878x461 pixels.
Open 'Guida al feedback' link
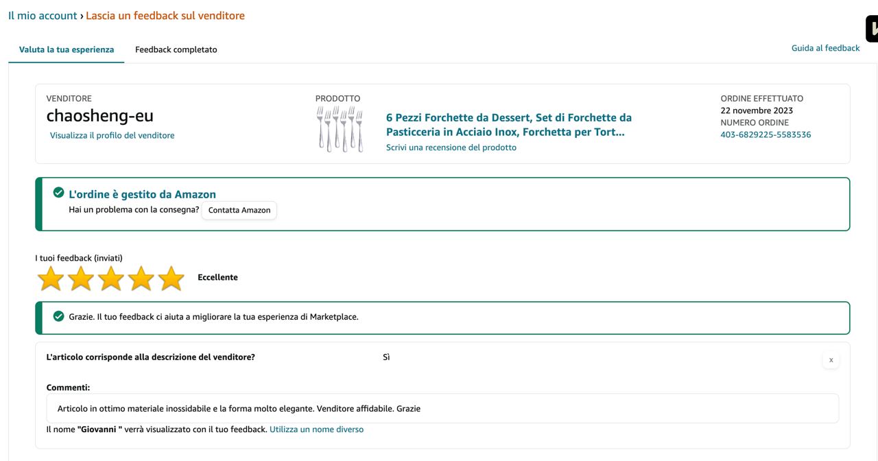pos(825,48)
